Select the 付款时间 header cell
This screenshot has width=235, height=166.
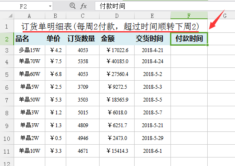point(189,39)
